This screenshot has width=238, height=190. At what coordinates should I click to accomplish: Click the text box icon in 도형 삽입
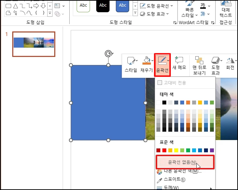point(57,6)
